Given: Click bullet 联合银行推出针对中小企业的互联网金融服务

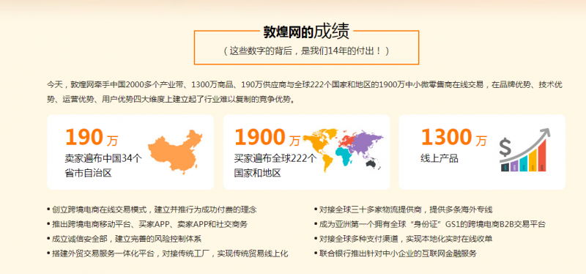Looking at the screenshot, I should (396, 253).
